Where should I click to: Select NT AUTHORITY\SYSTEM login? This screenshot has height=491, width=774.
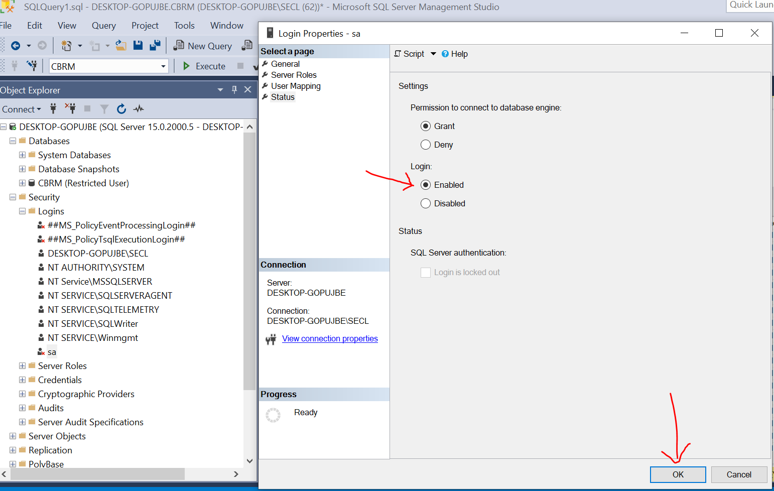point(96,268)
